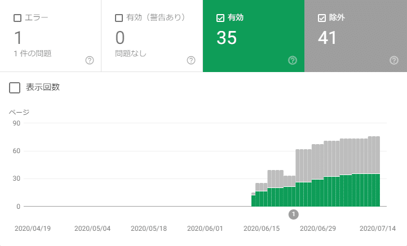Click the annotation marker 1 under chart

coord(294,214)
